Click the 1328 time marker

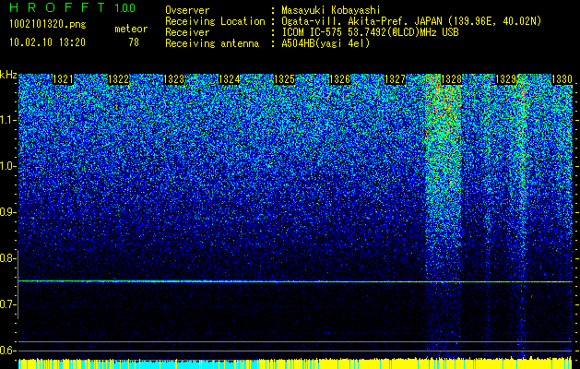click(x=451, y=79)
